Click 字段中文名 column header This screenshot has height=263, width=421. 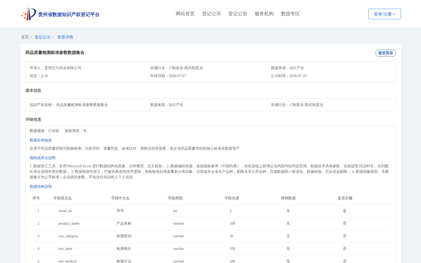[121, 198]
